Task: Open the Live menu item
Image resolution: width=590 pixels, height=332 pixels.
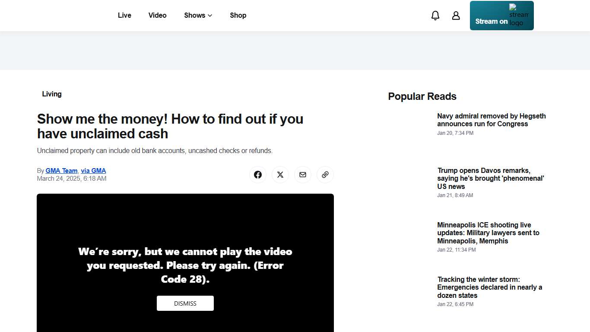Action: [x=124, y=15]
